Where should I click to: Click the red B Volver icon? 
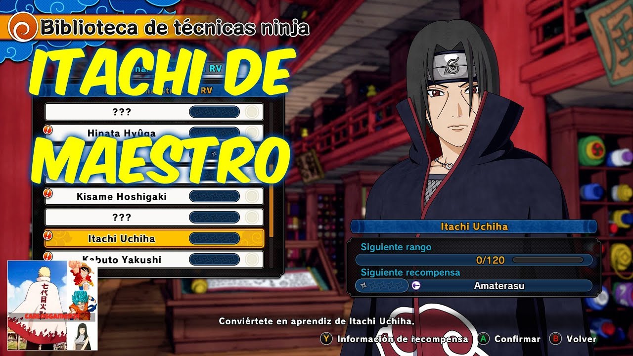(555, 339)
